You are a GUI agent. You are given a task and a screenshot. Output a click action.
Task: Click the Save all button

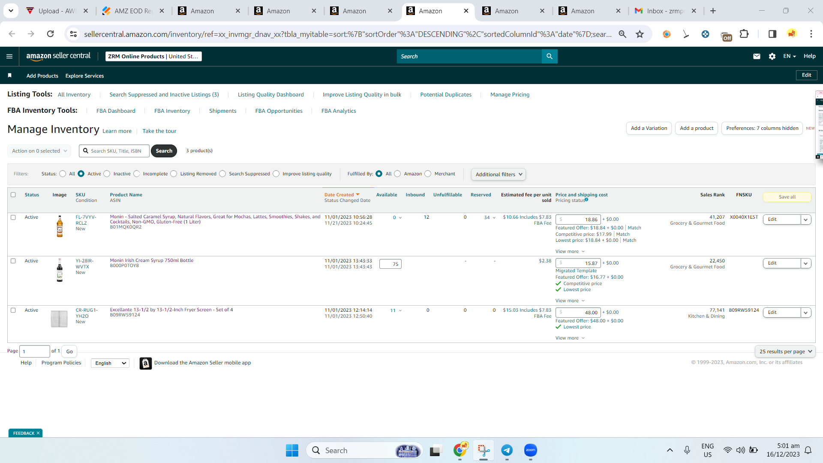(787, 197)
